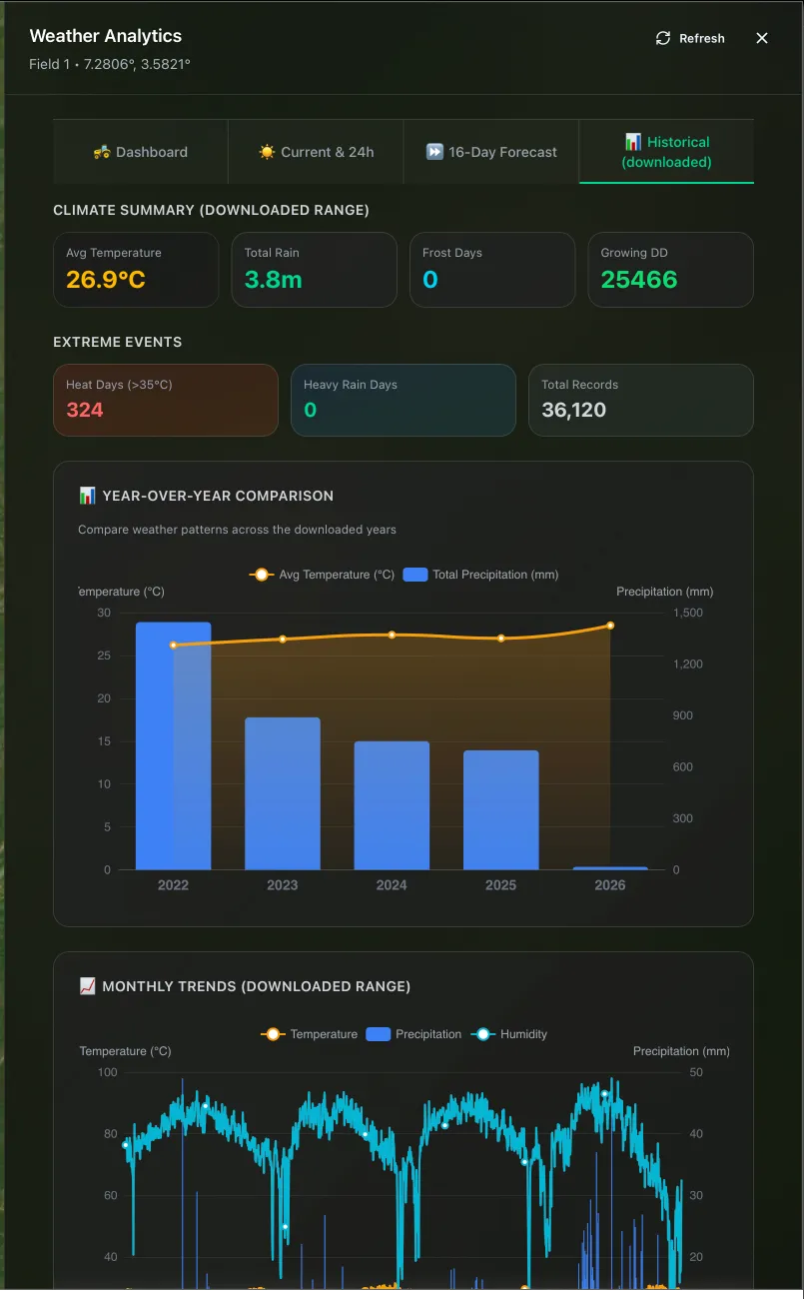The width and height of the screenshot is (804, 1299).
Task: Click the chart icon beside Year-over-Year Comparison heading
Action: [x=87, y=494]
